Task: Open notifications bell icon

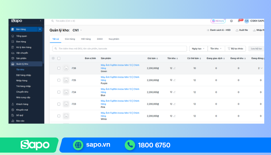Action: pyautogui.click(x=239, y=21)
